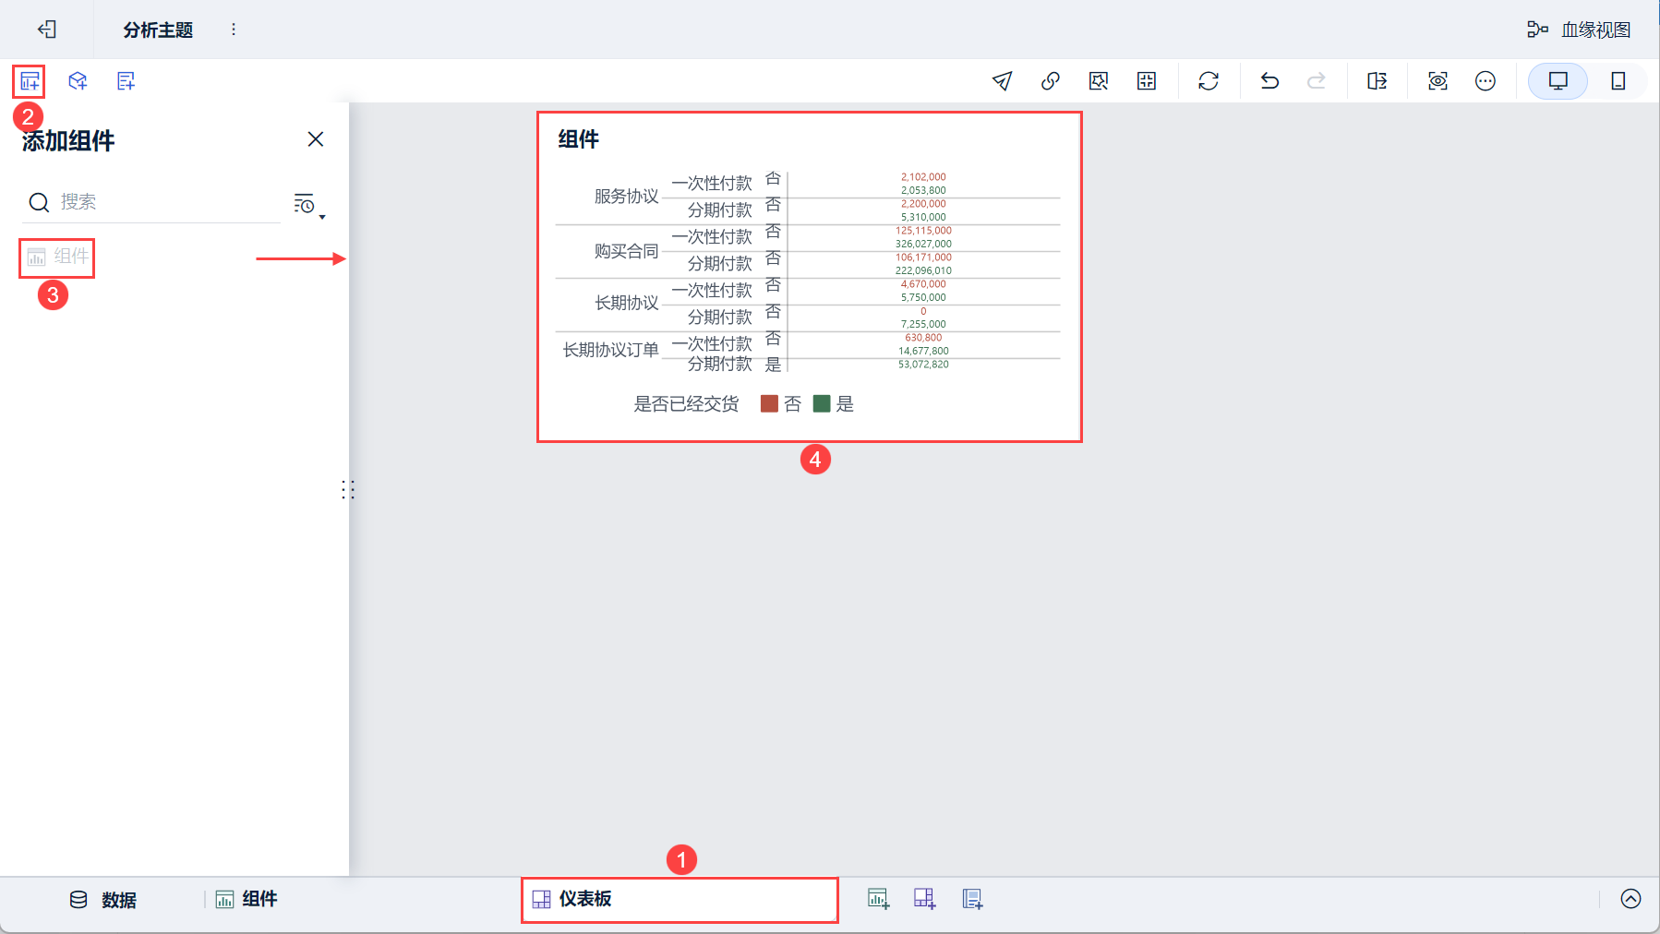Open the 血缘视图 lineage view
This screenshot has height=934, width=1660.
pyautogui.click(x=1579, y=30)
